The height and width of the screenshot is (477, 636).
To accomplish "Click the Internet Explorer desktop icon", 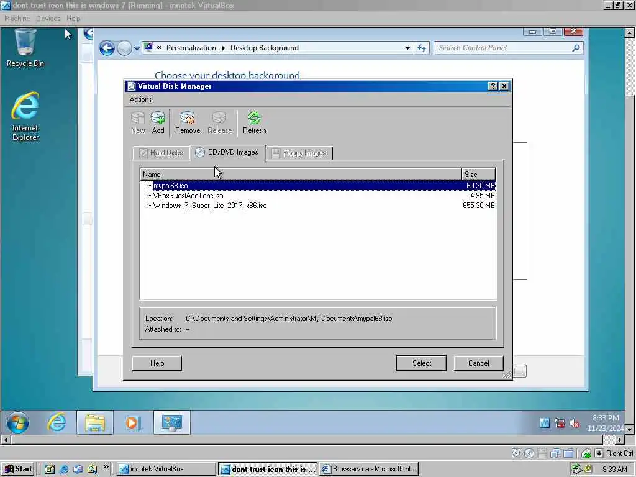I will click(x=25, y=117).
